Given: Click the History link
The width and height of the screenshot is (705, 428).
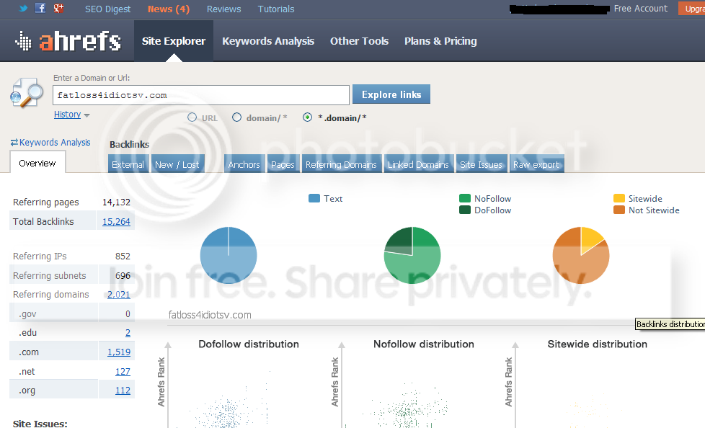Looking at the screenshot, I should point(68,114).
